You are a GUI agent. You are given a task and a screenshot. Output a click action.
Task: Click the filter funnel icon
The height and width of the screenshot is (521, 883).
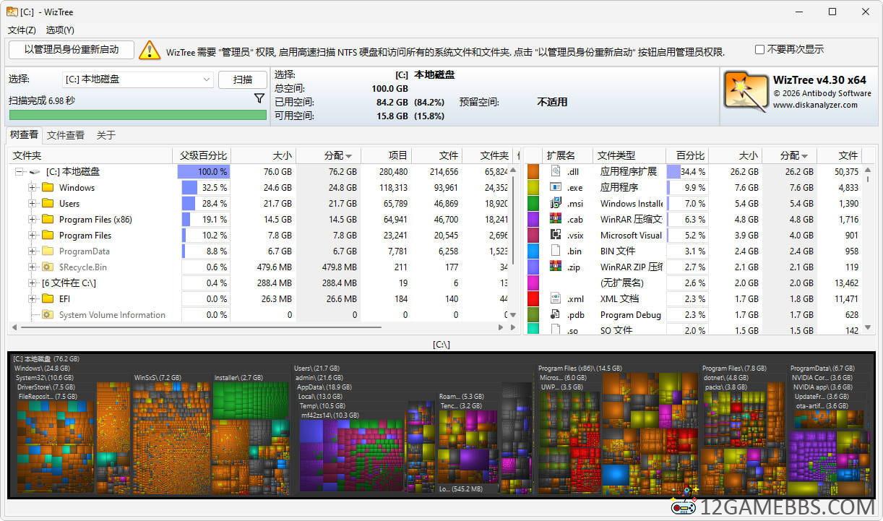click(259, 98)
